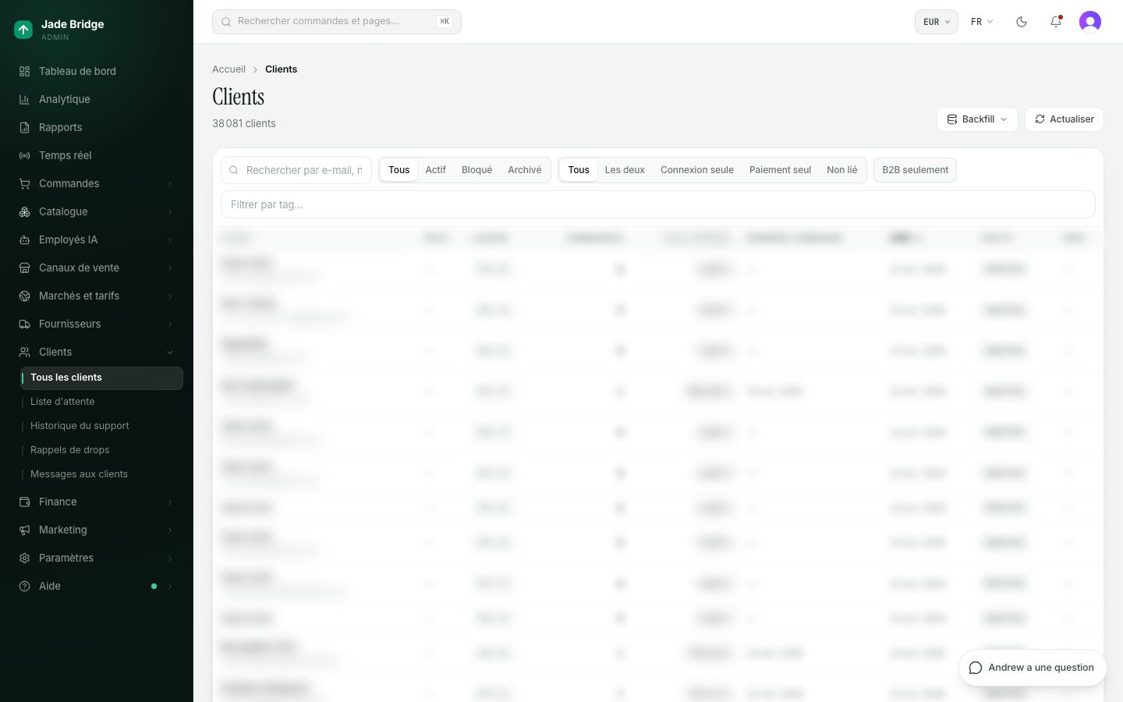Click the Actualiser refresh button
The width and height of the screenshot is (1123, 702).
1064,119
